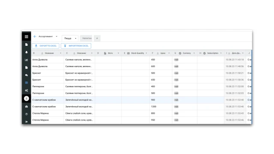The height and width of the screenshot is (154, 274).
Task: Click the document icon below the chart icon
Action: [x=27, y=68]
